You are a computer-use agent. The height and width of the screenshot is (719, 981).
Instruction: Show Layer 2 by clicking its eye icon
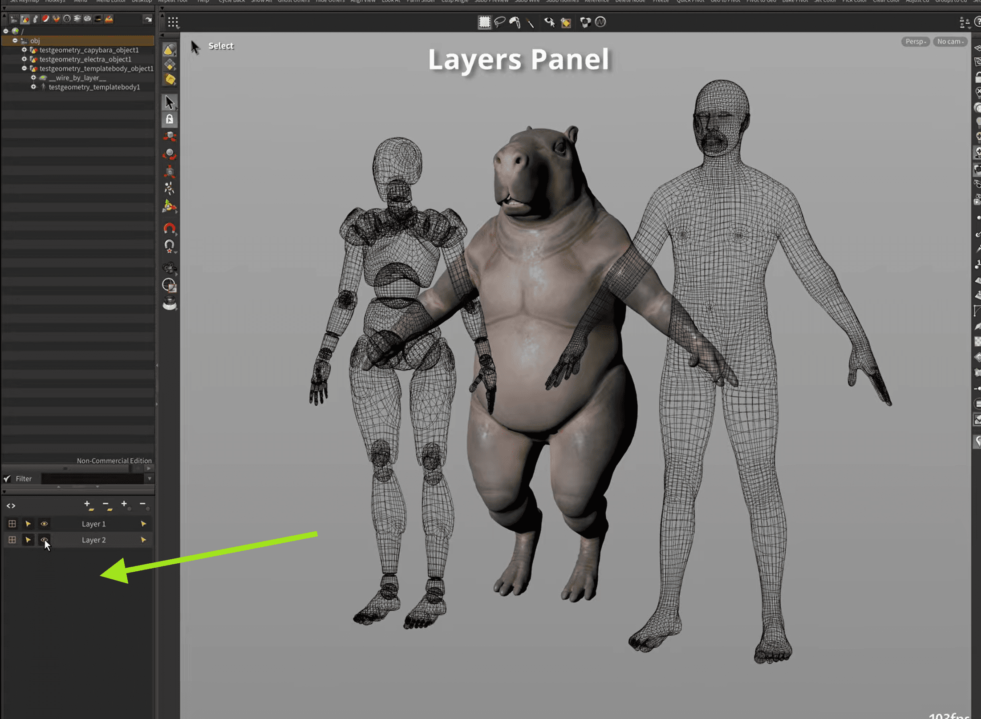coord(44,540)
